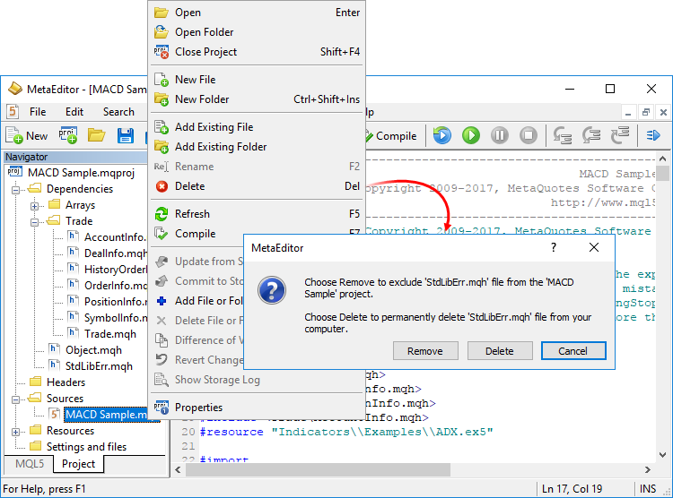Click editor vertical scrollbar down arrow
Screen dimensions: 673x498
663,455
